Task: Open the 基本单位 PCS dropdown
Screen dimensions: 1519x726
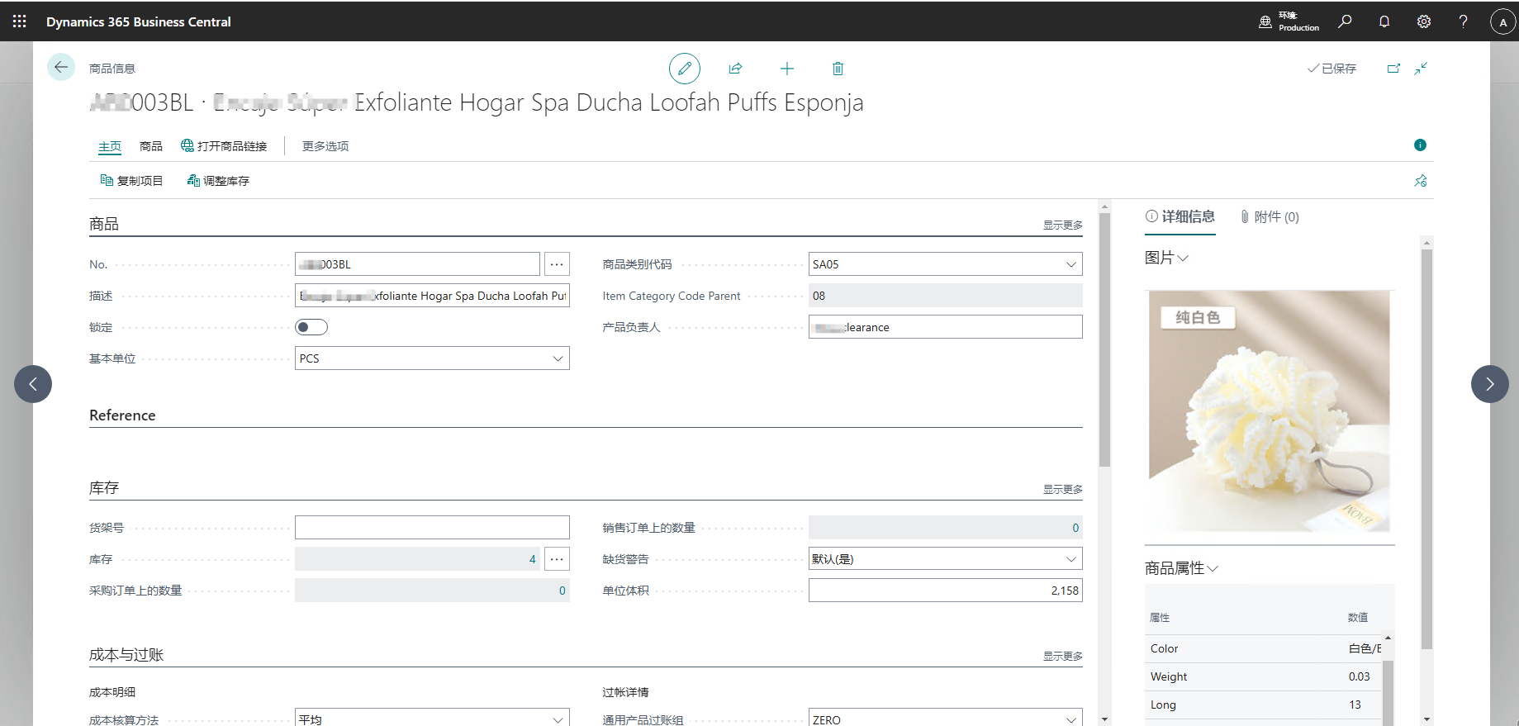Action: [x=558, y=358]
